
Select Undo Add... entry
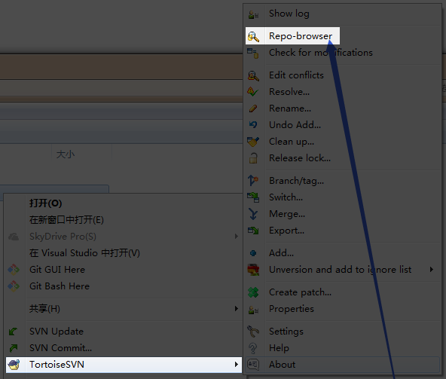pos(295,125)
